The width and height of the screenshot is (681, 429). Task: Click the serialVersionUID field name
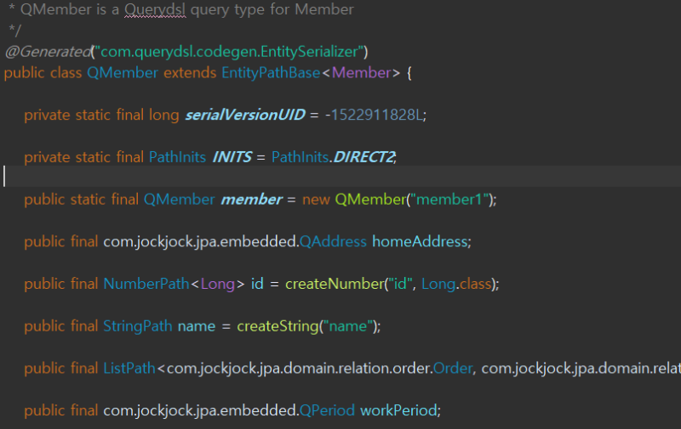(245, 115)
